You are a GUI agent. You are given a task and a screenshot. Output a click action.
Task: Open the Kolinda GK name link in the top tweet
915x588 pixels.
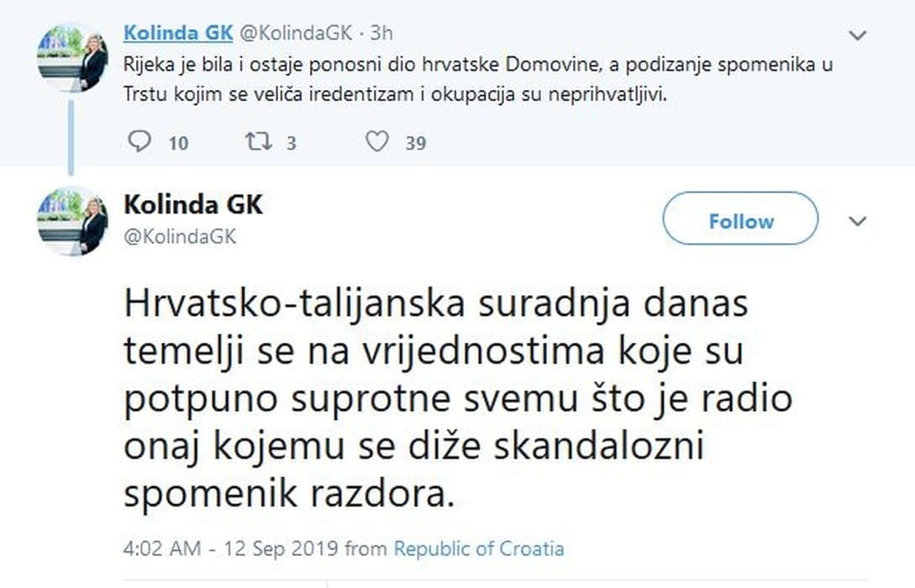[178, 33]
